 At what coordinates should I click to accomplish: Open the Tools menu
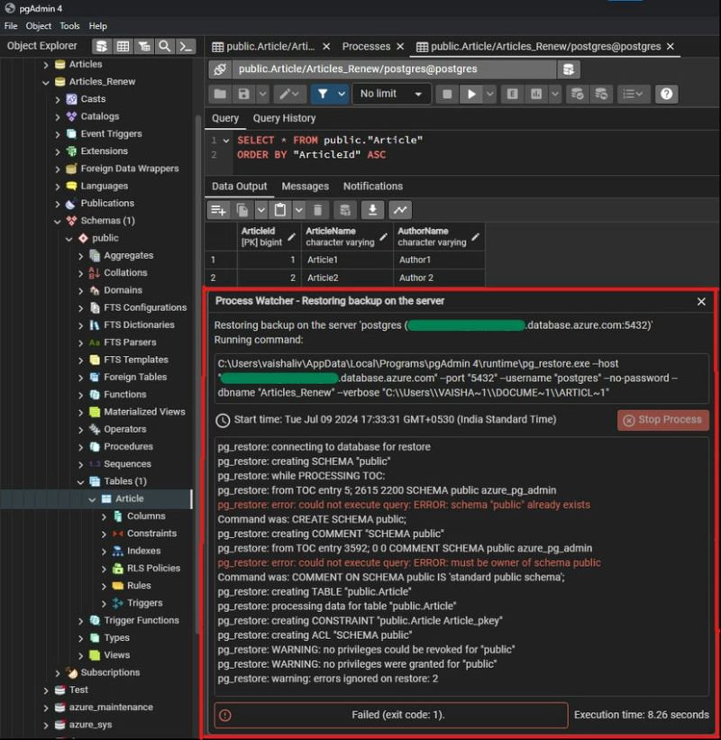click(69, 25)
